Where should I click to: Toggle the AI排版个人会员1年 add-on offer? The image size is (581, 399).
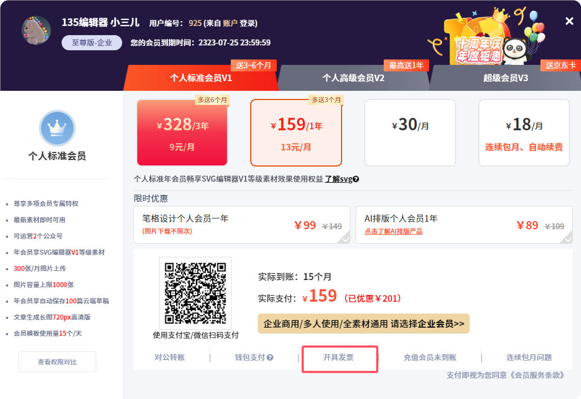click(464, 225)
